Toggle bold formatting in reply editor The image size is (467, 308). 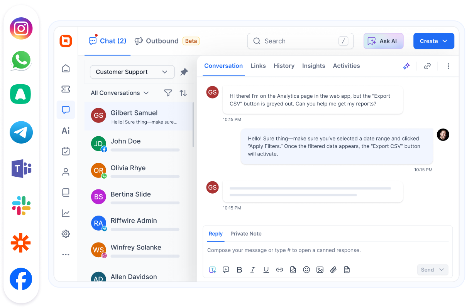click(x=239, y=270)
